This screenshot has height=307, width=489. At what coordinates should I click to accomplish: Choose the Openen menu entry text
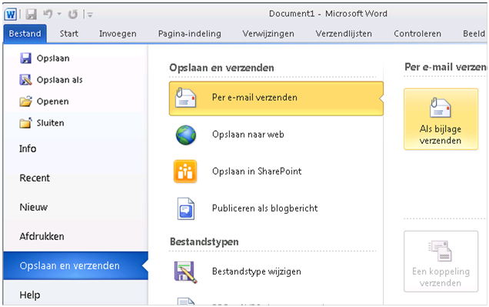pos(53,102)
